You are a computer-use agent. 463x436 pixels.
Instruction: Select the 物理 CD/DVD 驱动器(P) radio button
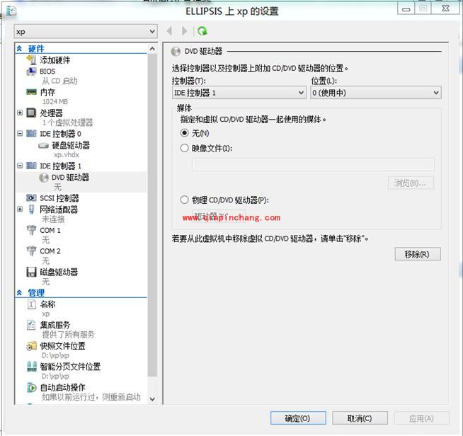click(x=185, y=200)
